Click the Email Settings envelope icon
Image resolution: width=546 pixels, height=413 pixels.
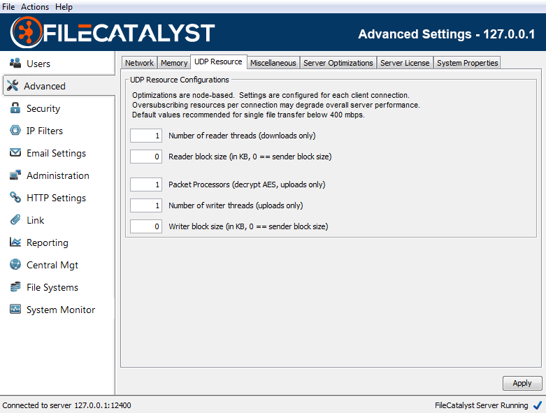click(x=15, y=152)
